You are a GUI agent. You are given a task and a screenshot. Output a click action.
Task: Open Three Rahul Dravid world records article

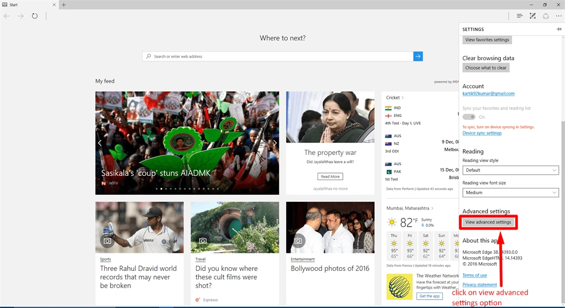[x=139, y=277]
